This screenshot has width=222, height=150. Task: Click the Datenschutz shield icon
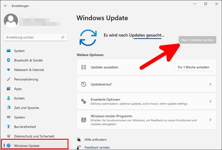(x=9, y=136)
